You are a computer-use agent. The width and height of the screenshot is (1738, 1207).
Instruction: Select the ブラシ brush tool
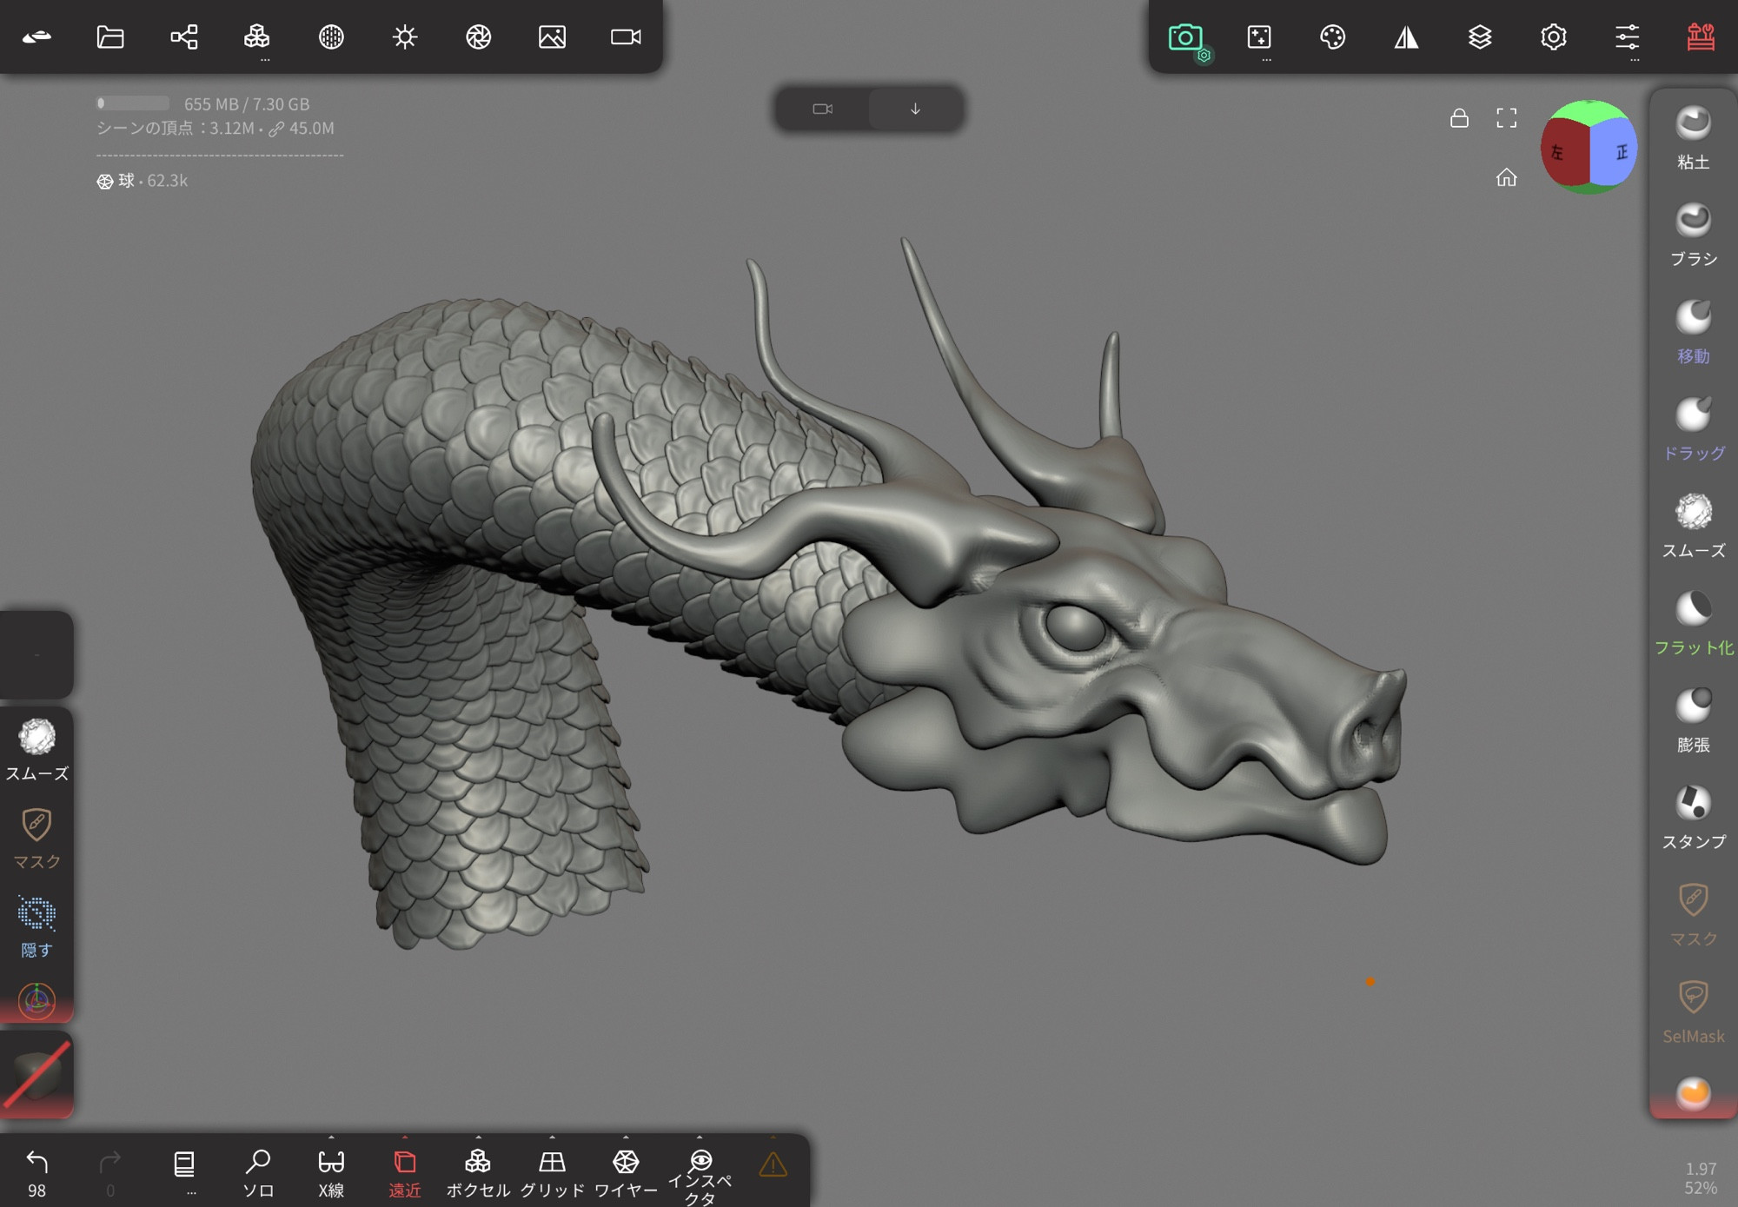tap(1694, 235)
